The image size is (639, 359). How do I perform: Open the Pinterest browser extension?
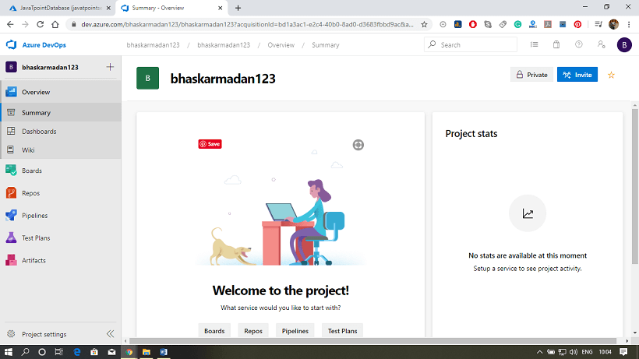click(x=577, y=24)
